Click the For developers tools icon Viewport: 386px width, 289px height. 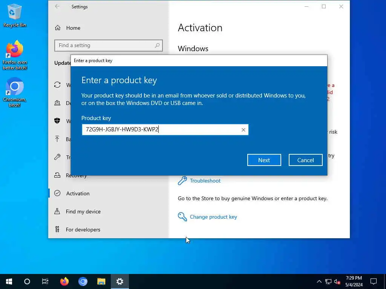click(57, 229)
